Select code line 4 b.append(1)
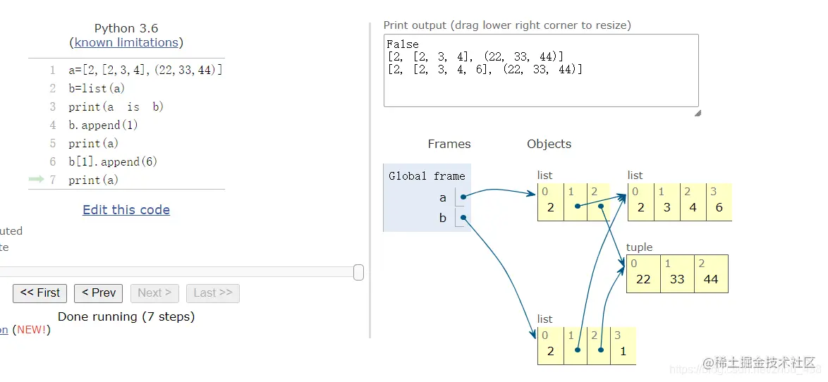This screenshot has width=828, height=382. click(x=103, y=125)
